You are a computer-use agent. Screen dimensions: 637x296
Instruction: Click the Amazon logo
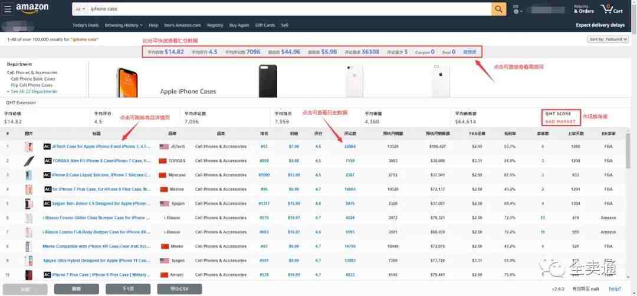coord(32,8)
